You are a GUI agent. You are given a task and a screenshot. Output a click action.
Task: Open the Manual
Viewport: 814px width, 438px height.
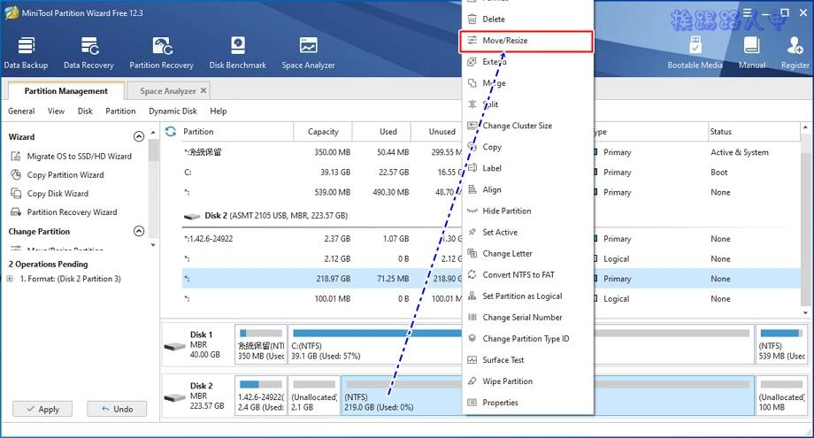(x=752, y=52)
